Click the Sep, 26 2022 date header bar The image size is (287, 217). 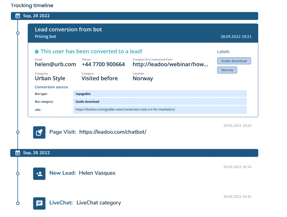pyautogui.click(x=135, y=153)
